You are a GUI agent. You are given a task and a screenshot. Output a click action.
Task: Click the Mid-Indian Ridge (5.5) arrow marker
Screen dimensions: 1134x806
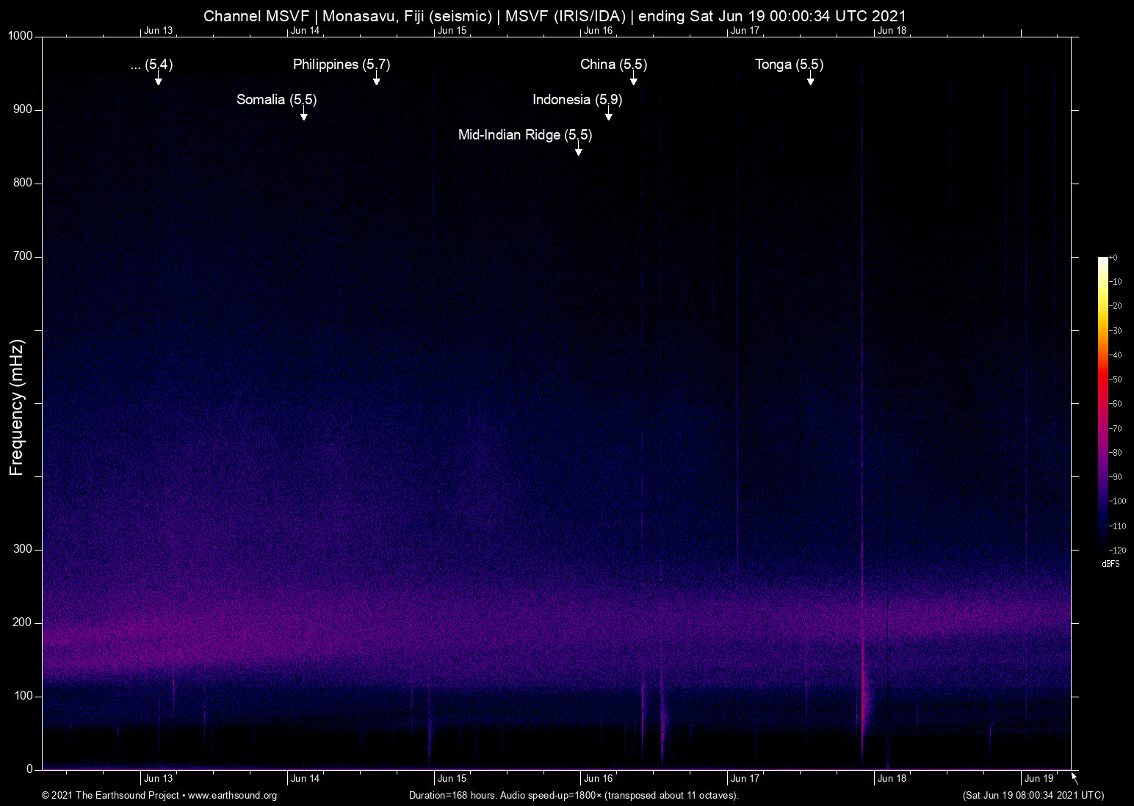579,150
